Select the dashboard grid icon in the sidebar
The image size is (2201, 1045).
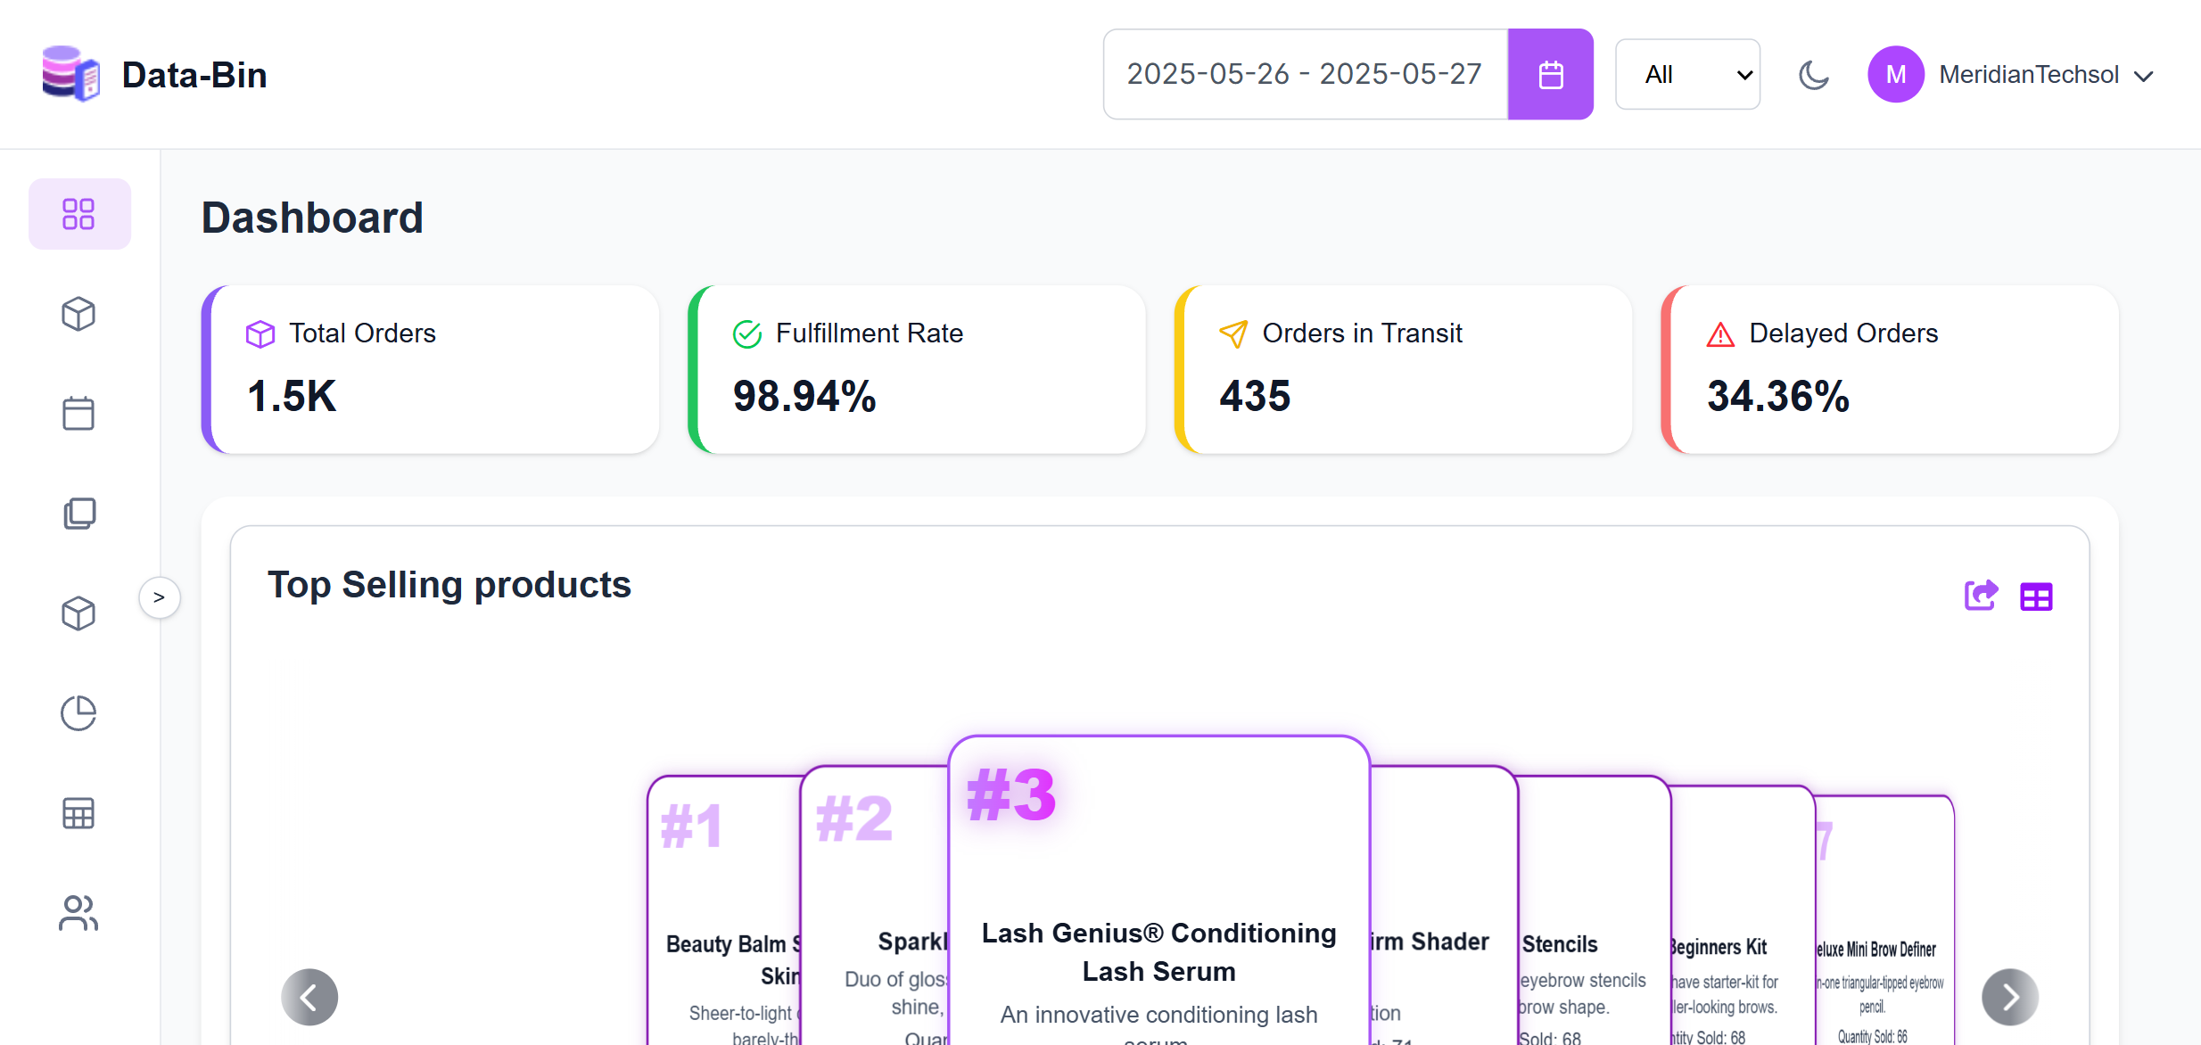coord(79,214)
